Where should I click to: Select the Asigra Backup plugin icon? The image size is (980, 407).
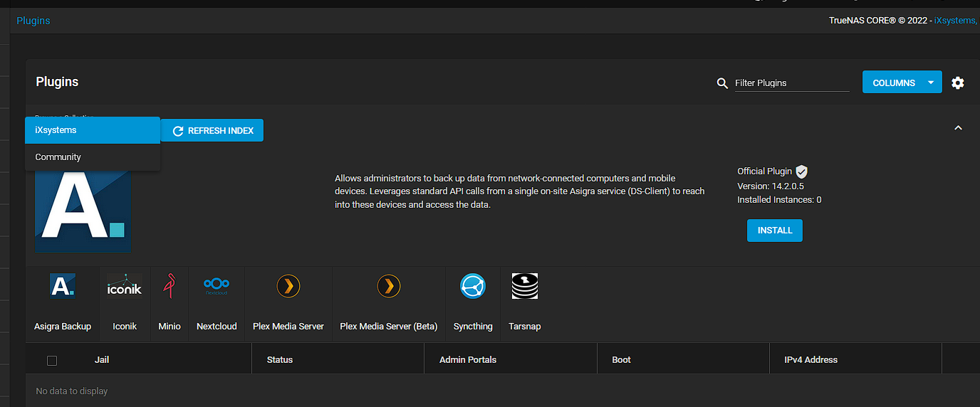pos(63,286)
